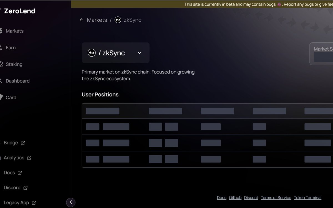Open the Token Terminal footer link
This screenshot has width=333, height=208.
(308, 198)
